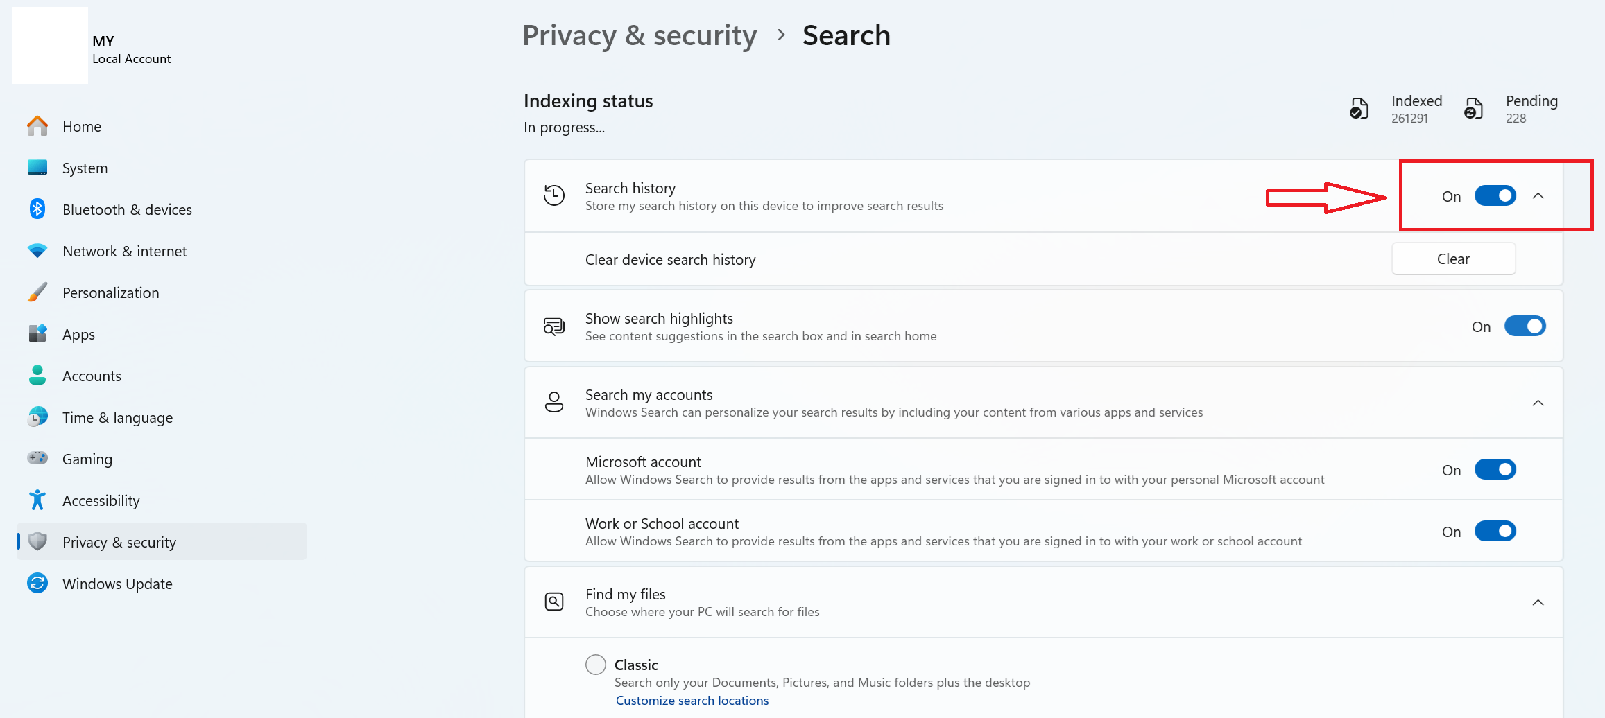Click the Network & internet wifi icon
The width and height of the screenshot is (1605, 718).
point(37,251)
